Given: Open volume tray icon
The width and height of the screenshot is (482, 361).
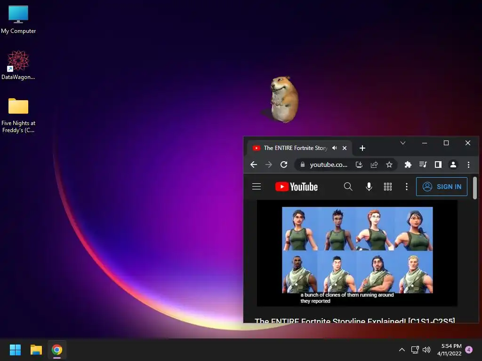Looking at the screenshot, I should pyautogui.click(x=426, y=350).
